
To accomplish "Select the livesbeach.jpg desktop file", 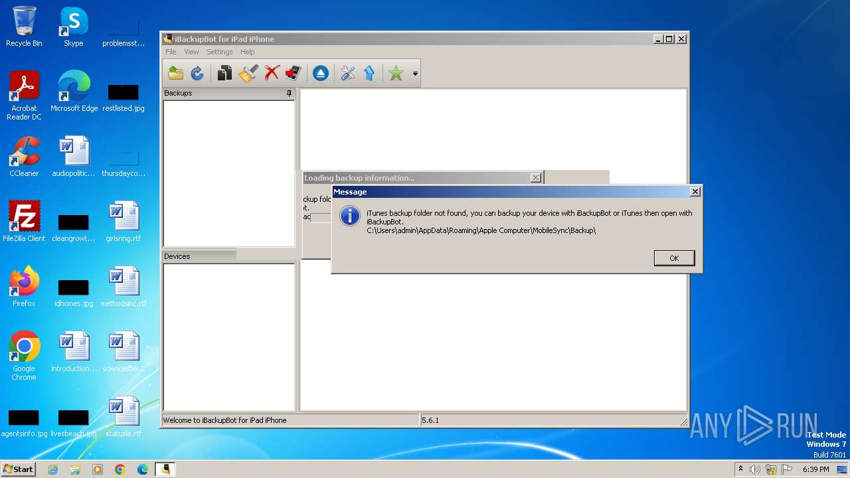I will (74, 422).
